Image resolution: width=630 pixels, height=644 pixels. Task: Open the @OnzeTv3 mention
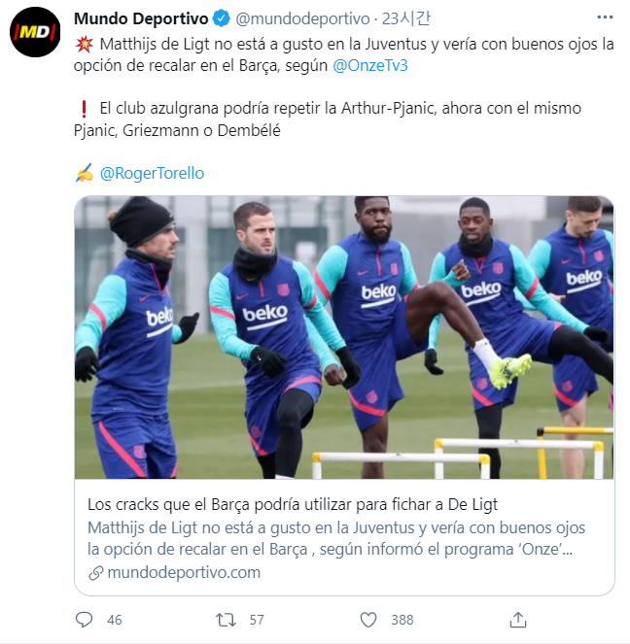369,65
